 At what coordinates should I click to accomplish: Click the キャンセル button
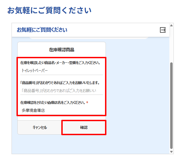[40, 127]
